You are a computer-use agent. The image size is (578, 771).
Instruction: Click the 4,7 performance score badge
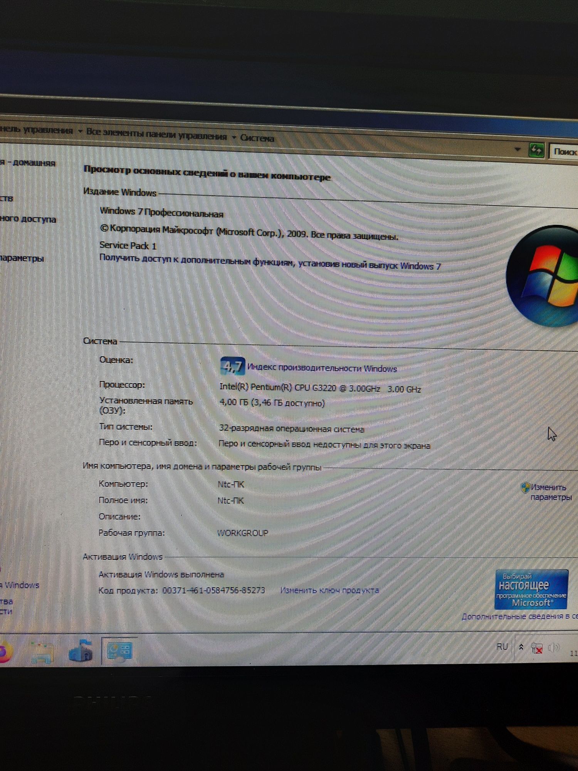point(232,366)
